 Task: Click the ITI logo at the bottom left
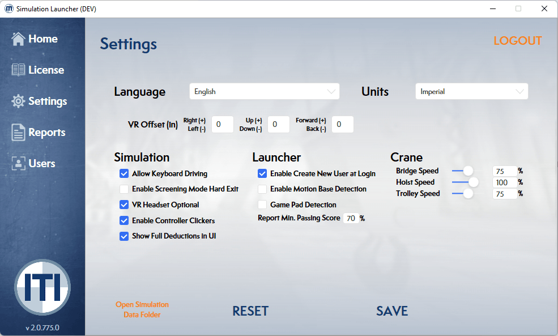(x=42, y=288)
